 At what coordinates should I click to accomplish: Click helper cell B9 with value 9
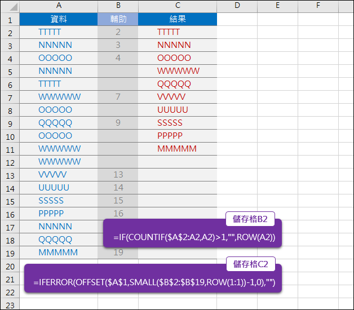pos(118,123)
